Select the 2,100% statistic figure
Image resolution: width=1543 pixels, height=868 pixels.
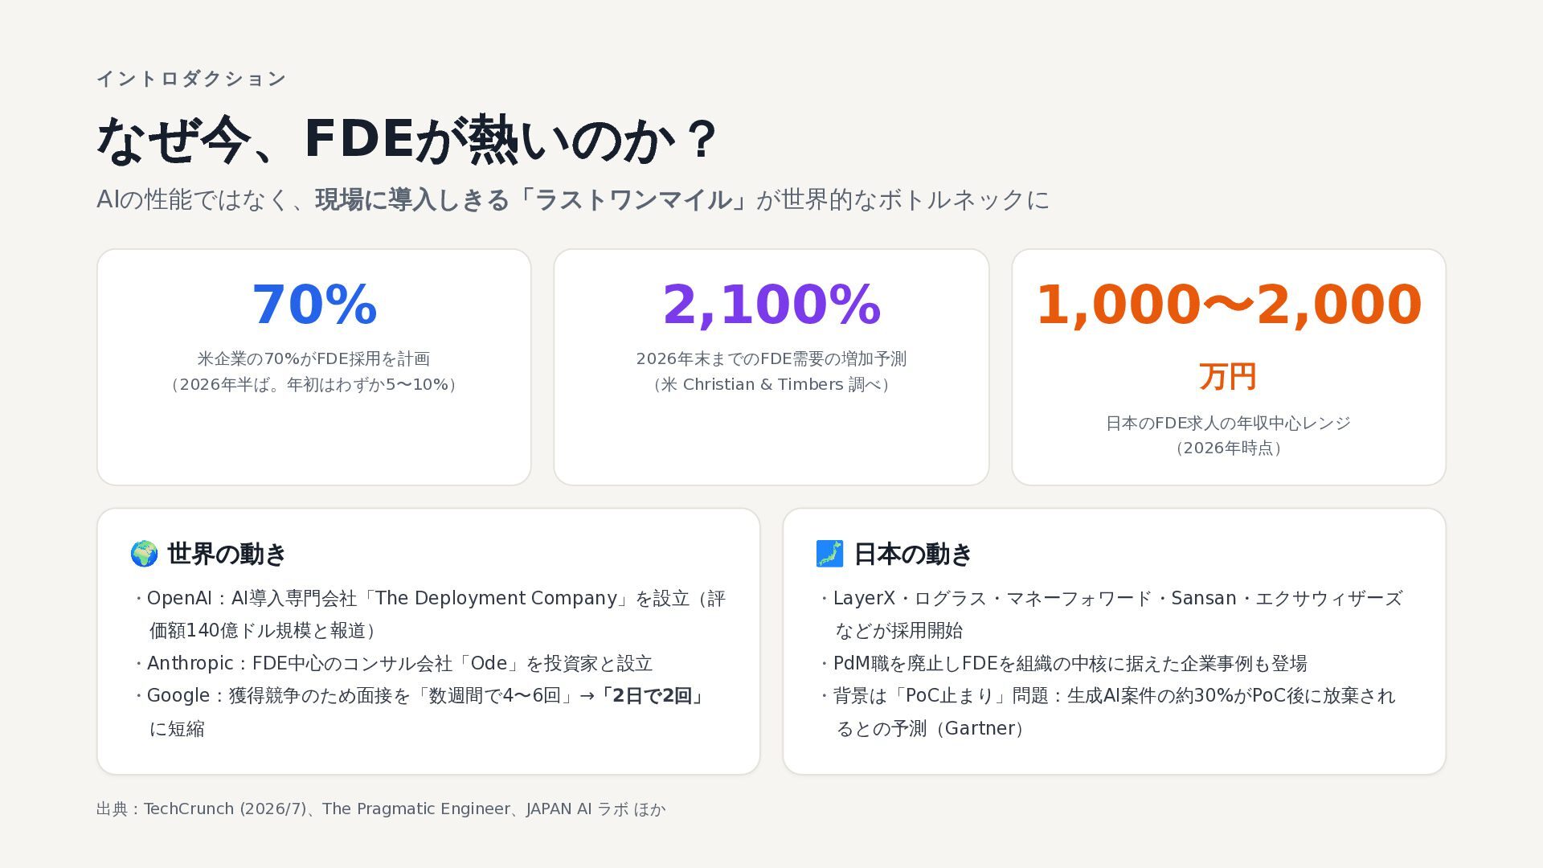pyautogui.click(x=771, y=305)
